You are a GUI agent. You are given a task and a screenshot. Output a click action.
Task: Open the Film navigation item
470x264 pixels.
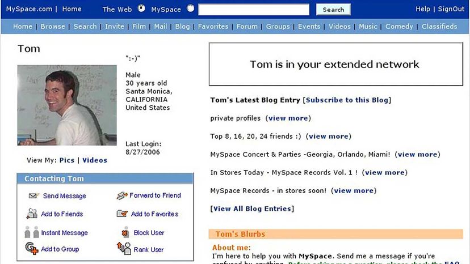coord(139,26)
